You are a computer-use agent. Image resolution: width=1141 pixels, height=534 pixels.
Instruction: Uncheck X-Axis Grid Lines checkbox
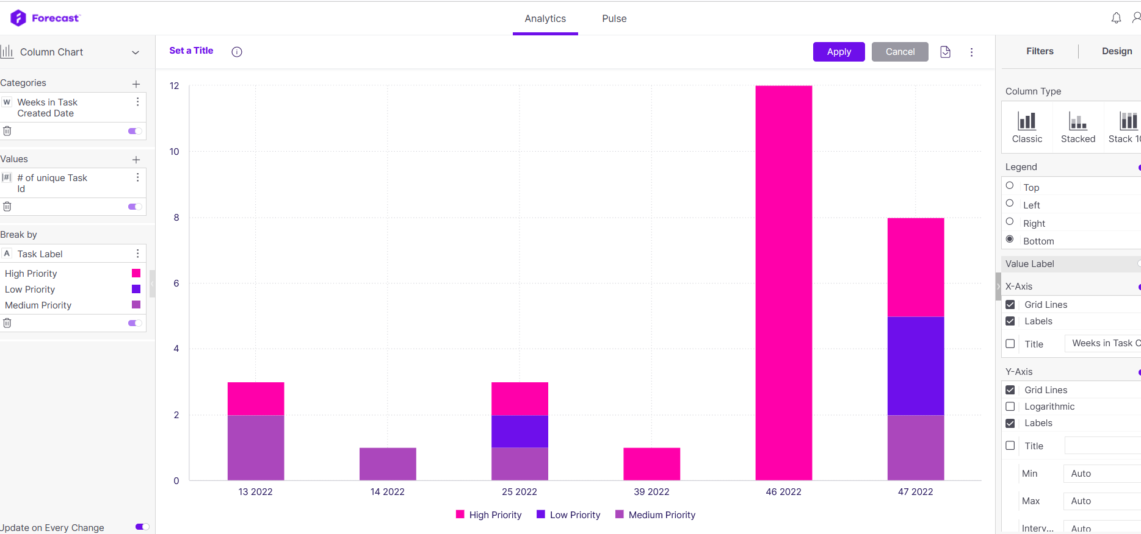[1010, 305]
